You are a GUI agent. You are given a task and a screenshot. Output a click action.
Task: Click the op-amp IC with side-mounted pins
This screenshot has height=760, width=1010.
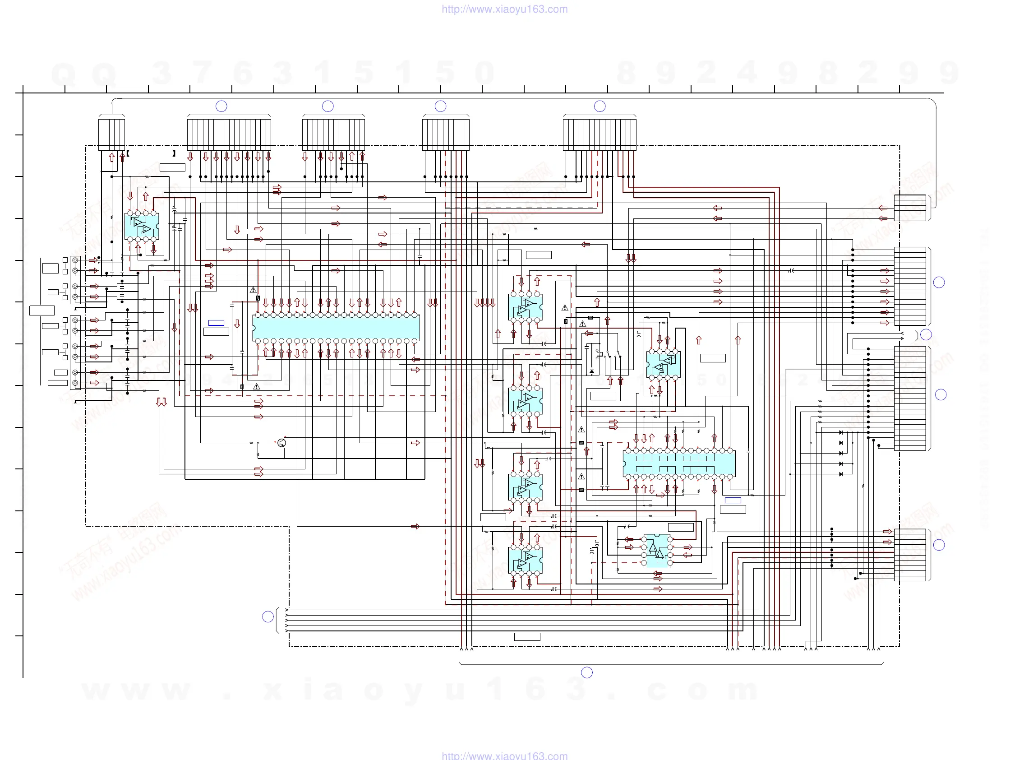pos(657,551)
